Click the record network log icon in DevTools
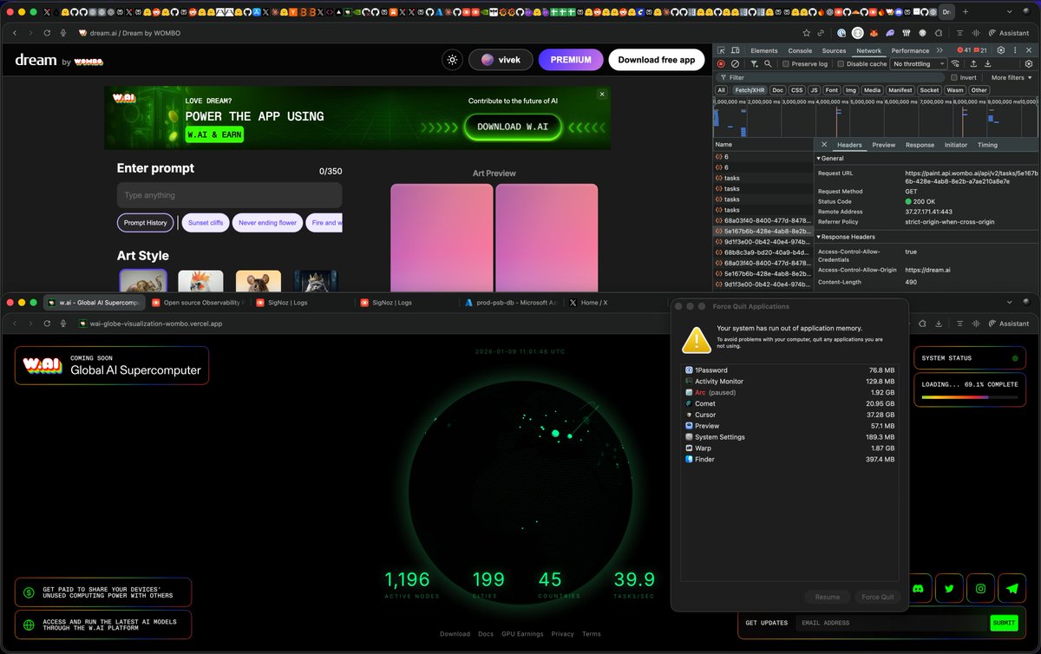The width and height of the screenshot is (1041, 654). tap(721, 64)
